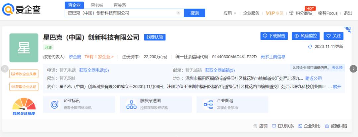The height and width of the screenshot is (137, 358).
Task: Click 获取全网电话(5)
Action: point(94,70)
